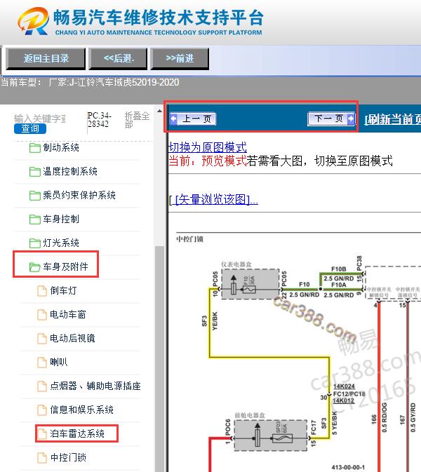Click the 畅易 platform logo icon
421x472 pixels.
point(34,21)
